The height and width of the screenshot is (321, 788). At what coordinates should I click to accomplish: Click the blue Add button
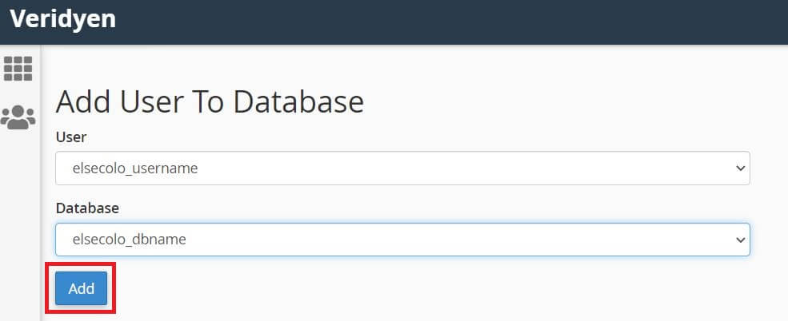click(x=82, y=288)
